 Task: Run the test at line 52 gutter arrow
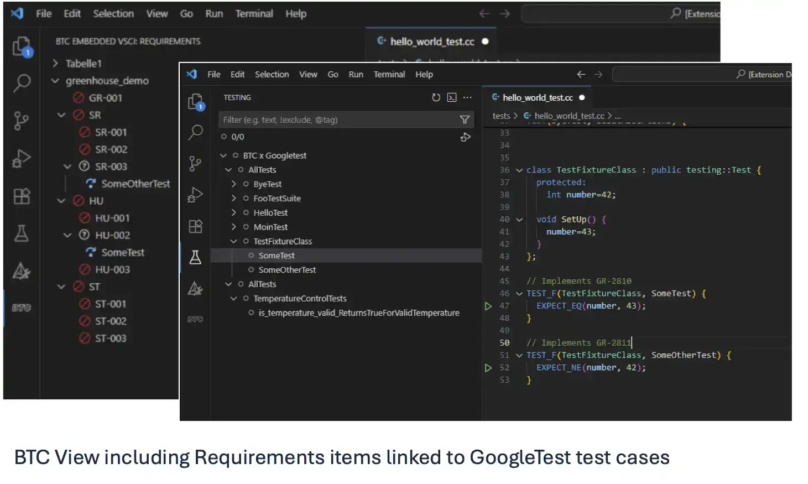tap(488, 368)
